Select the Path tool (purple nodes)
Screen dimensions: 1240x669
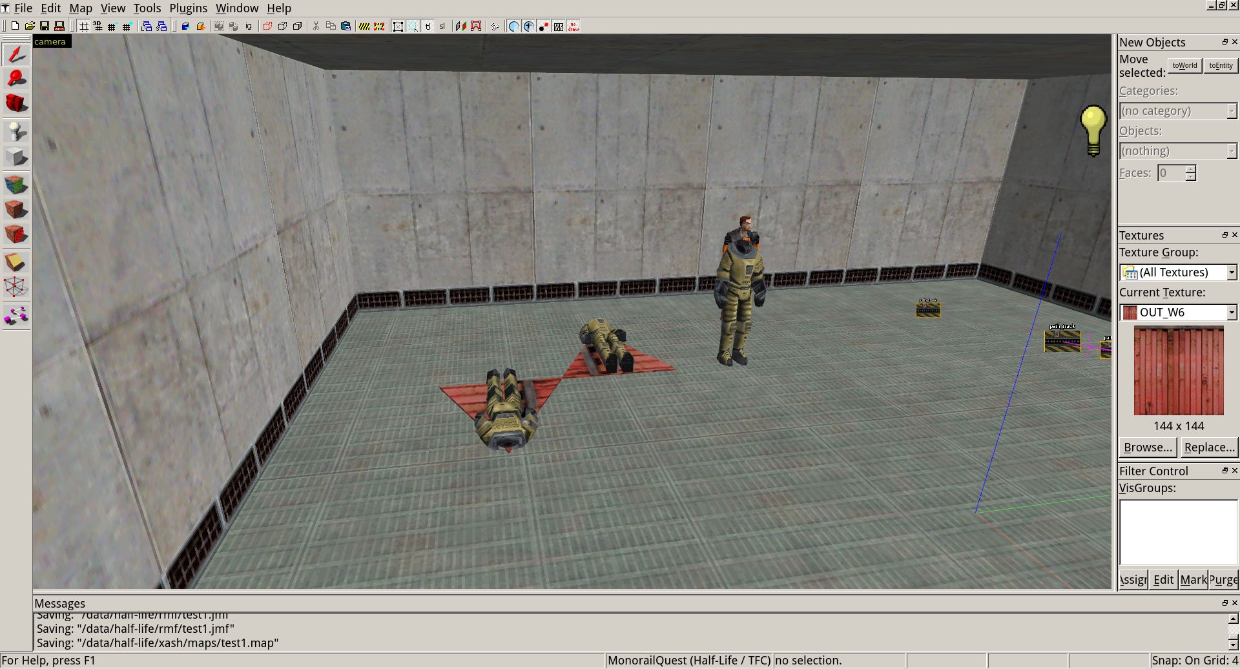point(16,315)
